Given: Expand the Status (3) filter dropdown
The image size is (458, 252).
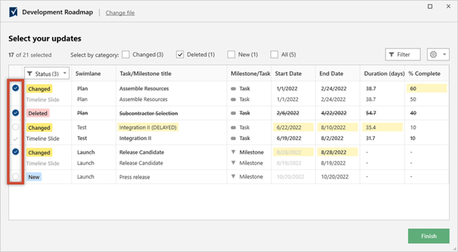Looking at the screenshot, I should (x=46, y=74).
